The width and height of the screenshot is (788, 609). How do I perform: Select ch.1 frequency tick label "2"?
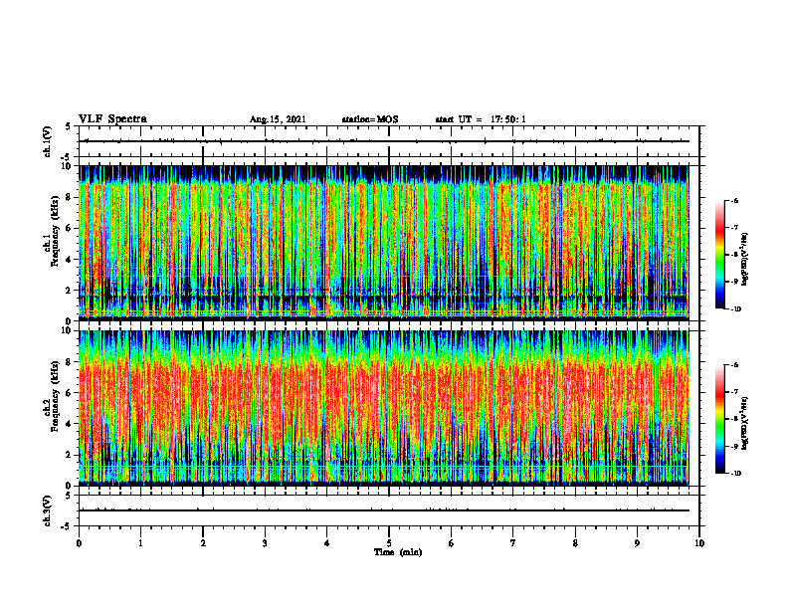(70, 291)
